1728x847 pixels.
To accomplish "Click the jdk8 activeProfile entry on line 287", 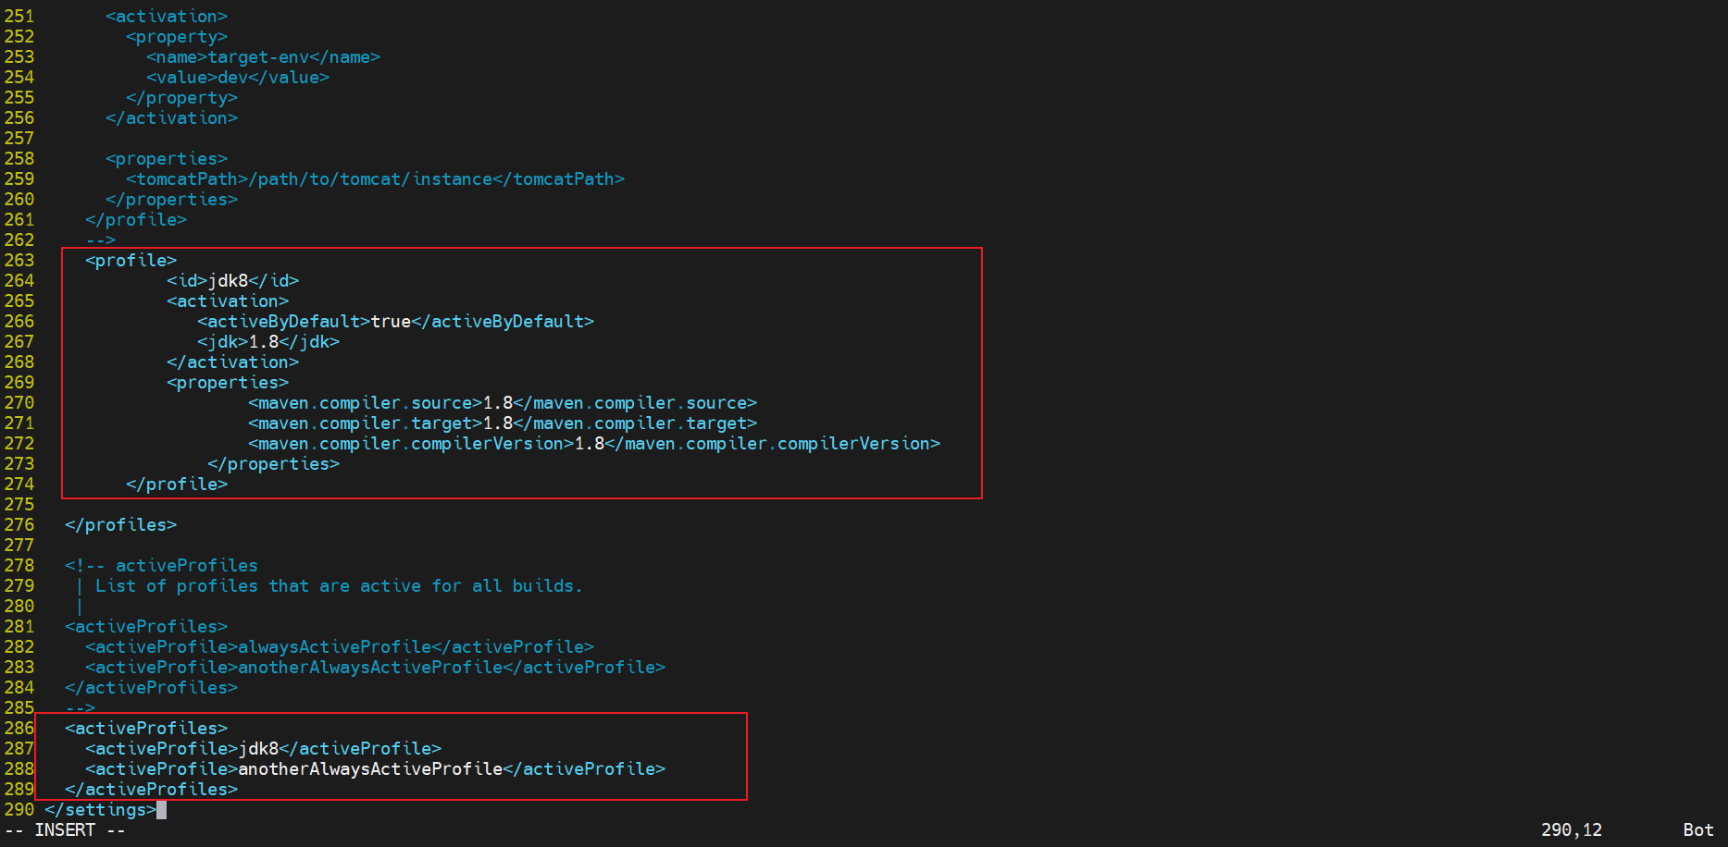I will click(258, 748).
